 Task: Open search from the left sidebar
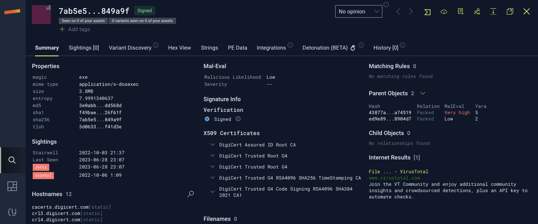[12, 160]
